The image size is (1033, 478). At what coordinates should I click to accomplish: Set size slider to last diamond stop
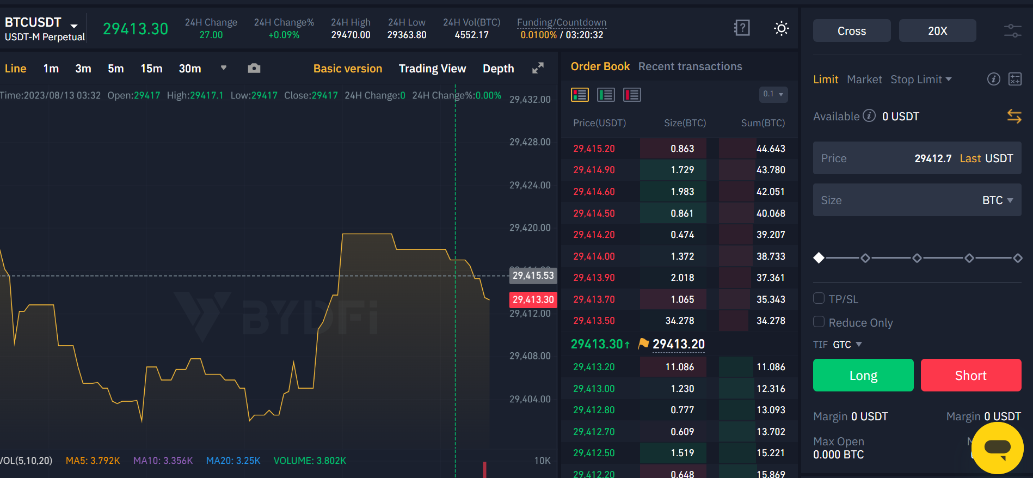1018,258
